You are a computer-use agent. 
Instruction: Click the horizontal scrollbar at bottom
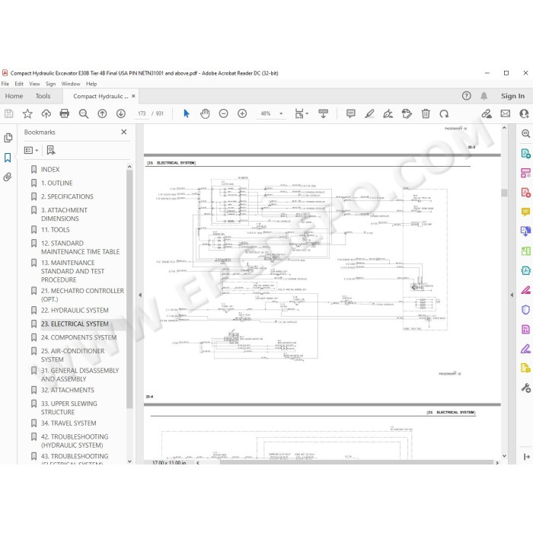tap(356, 462)
